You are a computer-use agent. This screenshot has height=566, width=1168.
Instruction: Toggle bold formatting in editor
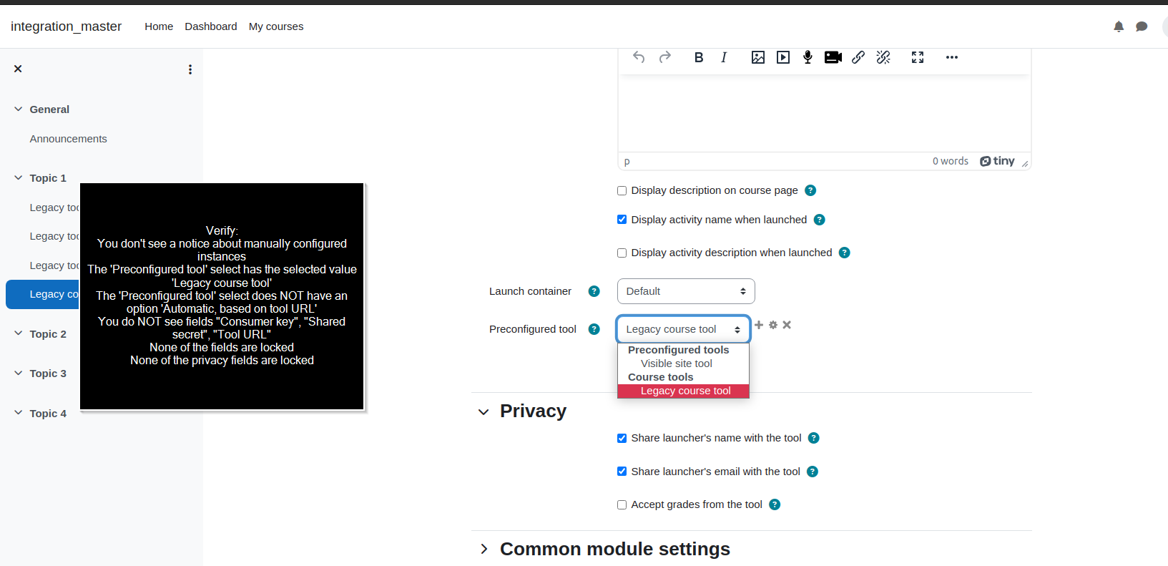coord(699,57)
